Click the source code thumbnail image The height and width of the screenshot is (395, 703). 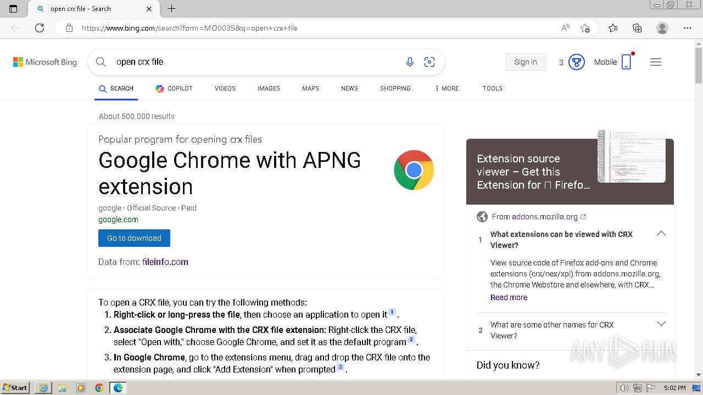coord(632,156)
